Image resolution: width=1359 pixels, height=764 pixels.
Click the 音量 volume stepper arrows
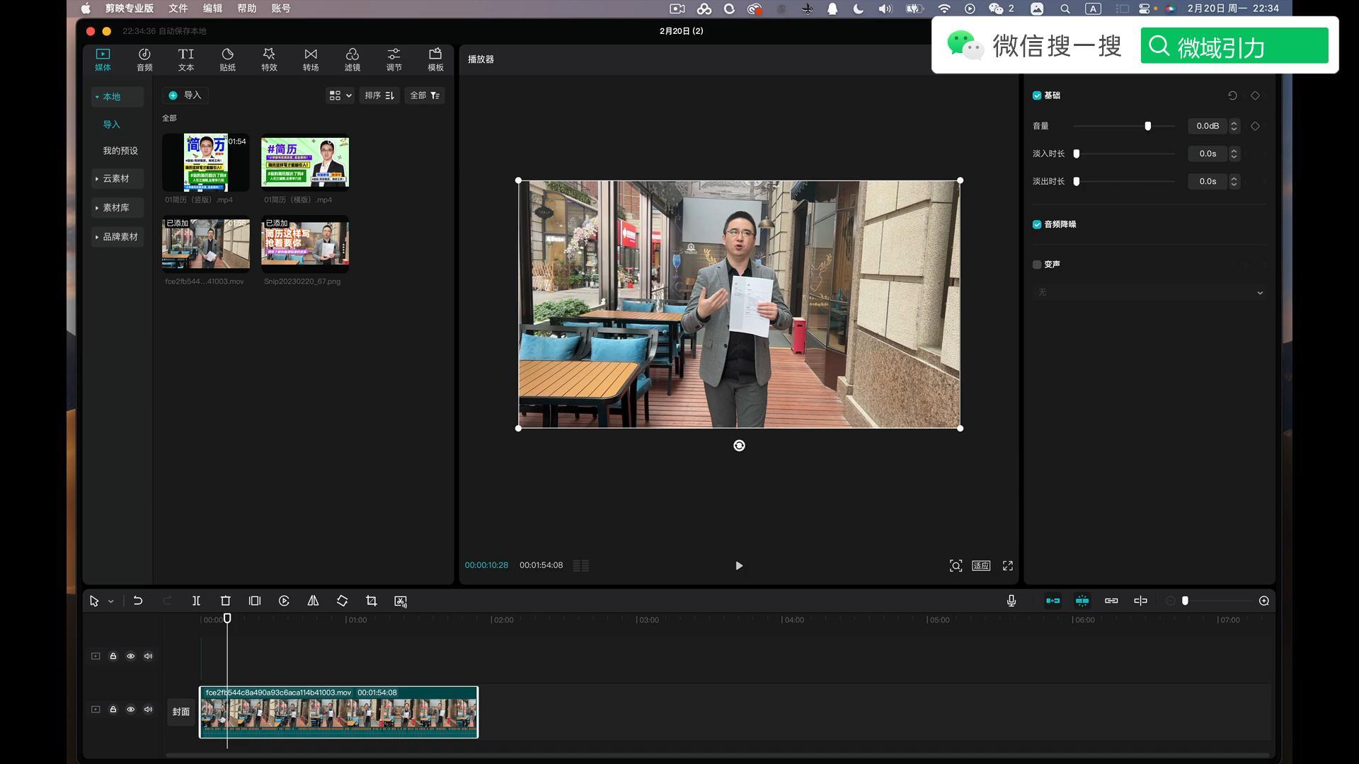1234,126
